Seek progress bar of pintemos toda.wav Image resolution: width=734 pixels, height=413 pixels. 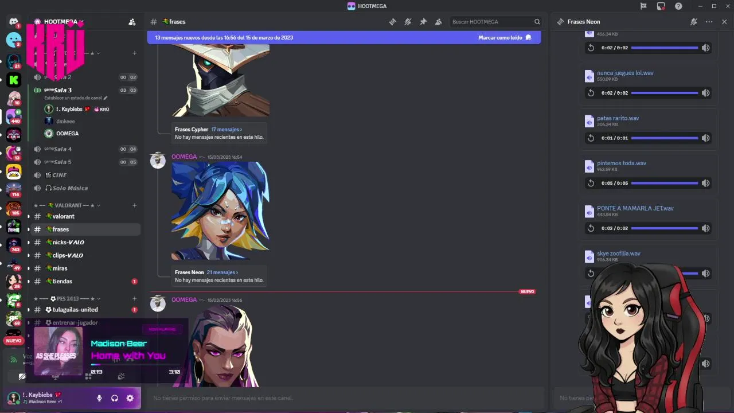pyautogui.click(x=665, y=183)
